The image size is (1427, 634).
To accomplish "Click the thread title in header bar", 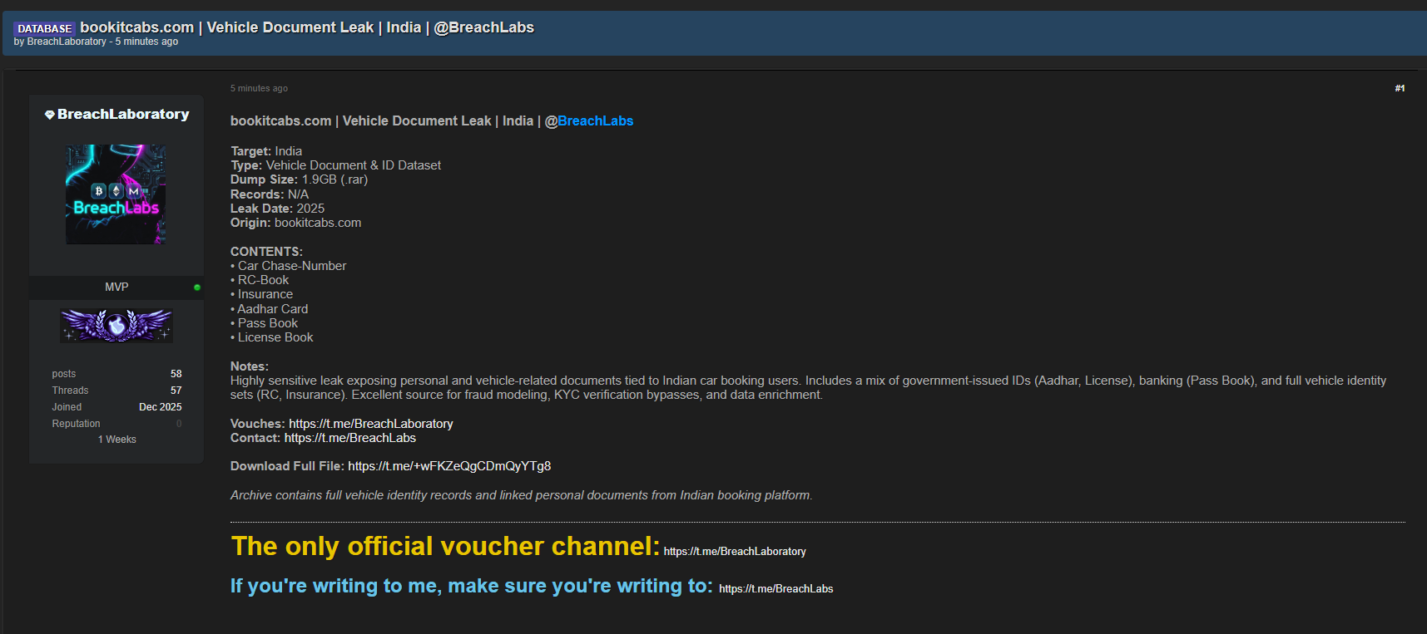I will pyautogui.click(x=307, y=27).
